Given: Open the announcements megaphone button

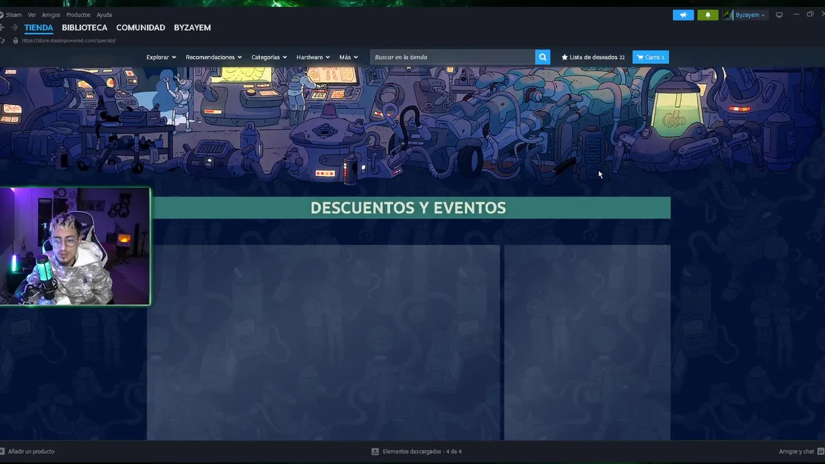Looking at the screenshot, I should coord(683,15).
